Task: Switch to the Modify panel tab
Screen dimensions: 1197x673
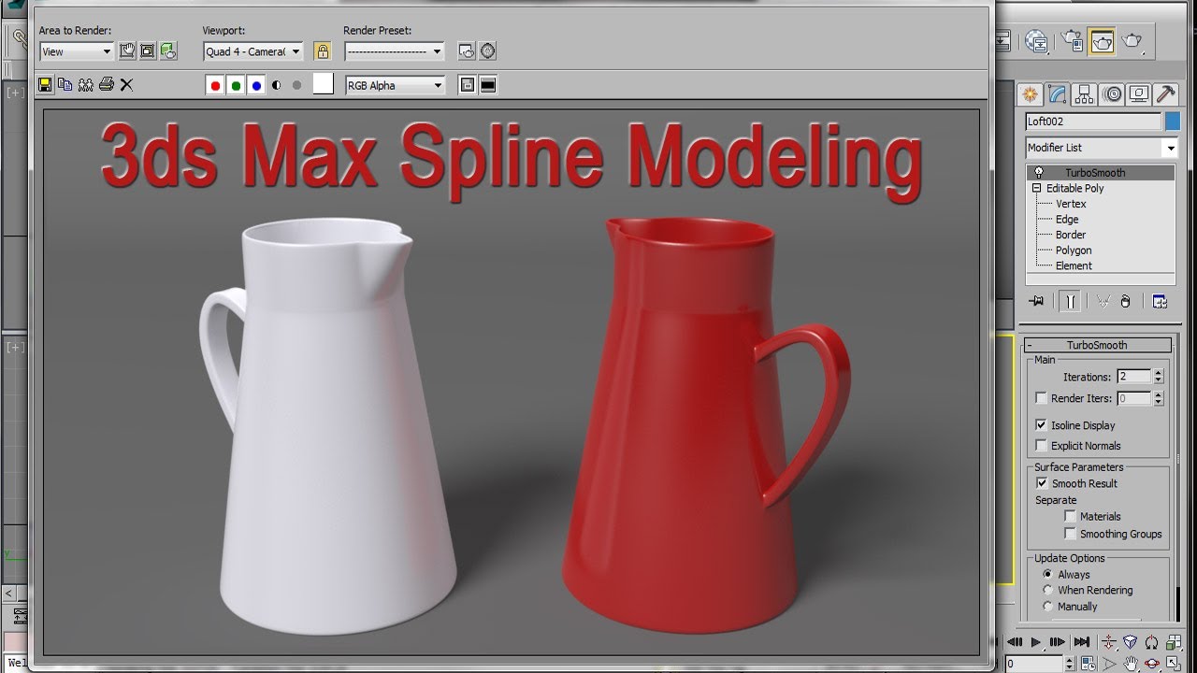Action: click(x=1058, y=93)
